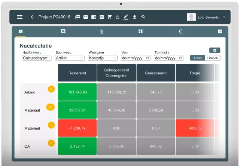Click the stopwatch timer icon
The height and width of the screenshot is (166, 240).
coord(118,17)
